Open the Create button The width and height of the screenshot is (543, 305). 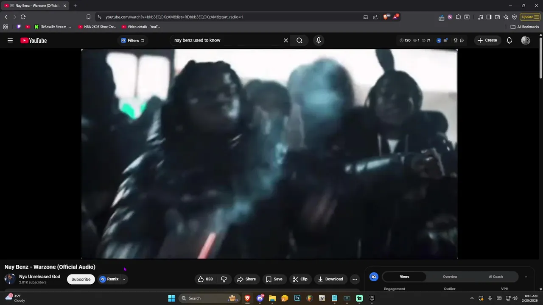[487, 40]
